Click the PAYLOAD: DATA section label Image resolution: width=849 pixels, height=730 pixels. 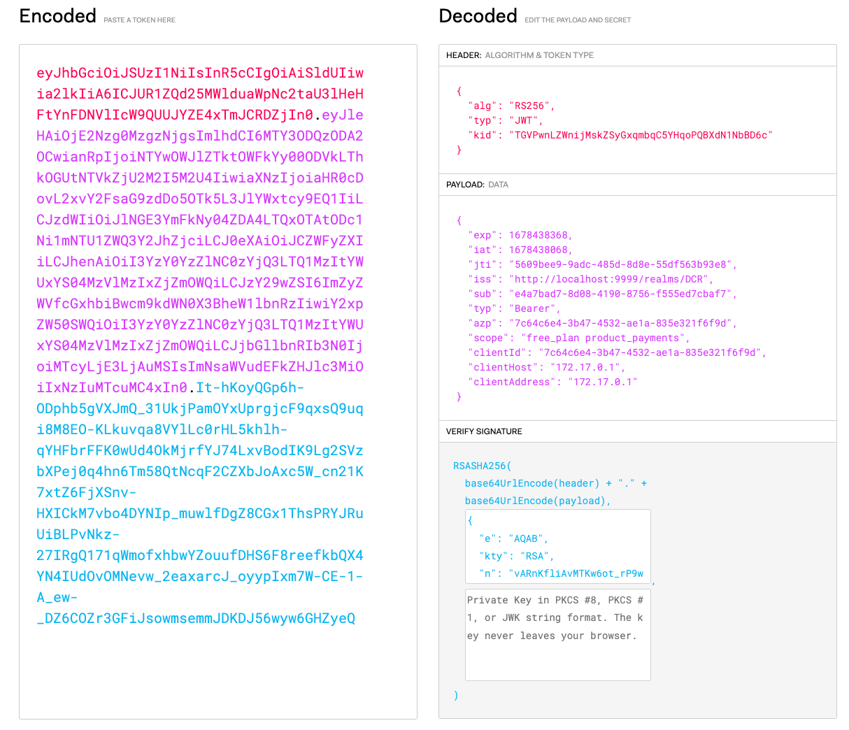pos(477,185)
